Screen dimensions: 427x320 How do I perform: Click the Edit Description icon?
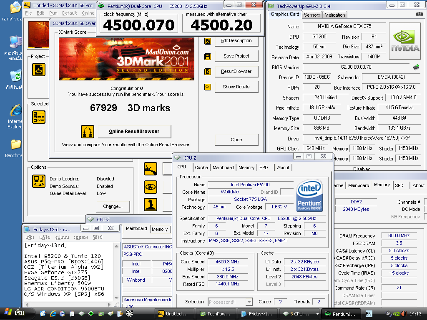click(208, 41)
